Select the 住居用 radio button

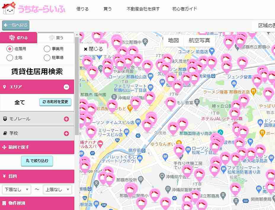click(10, 49)
